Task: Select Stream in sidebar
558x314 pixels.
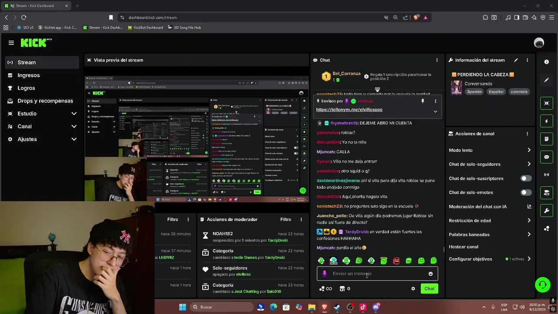Action: pyautogui.click(x=42, y=62)
